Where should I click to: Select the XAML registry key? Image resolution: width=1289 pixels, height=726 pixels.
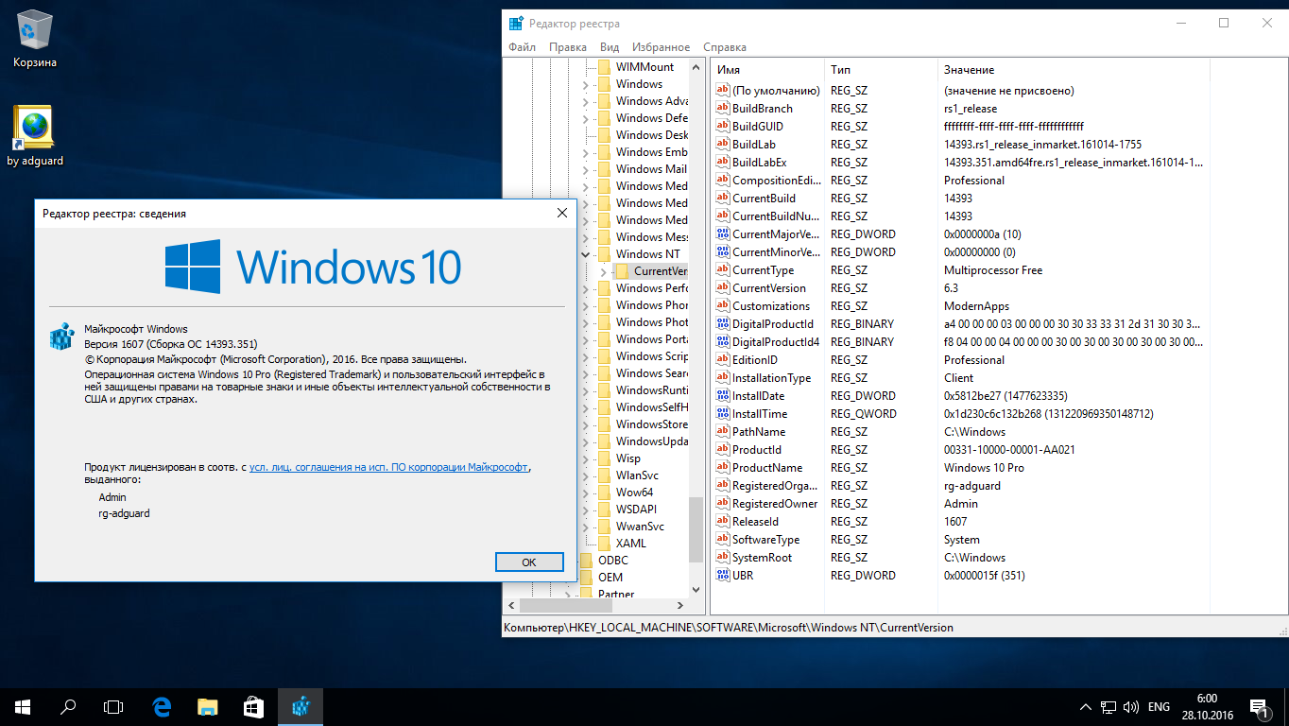(x=631, y=544)
